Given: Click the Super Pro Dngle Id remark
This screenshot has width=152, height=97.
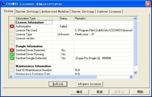Looking at the screenshot, I should click(x=104, y=58).
